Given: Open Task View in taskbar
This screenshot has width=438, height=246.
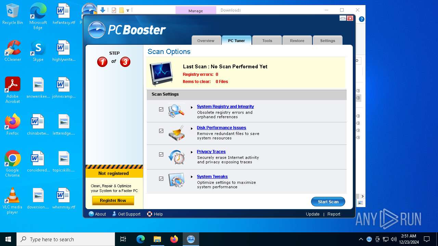Looking at the screenshot, I should tap(123, 239).
